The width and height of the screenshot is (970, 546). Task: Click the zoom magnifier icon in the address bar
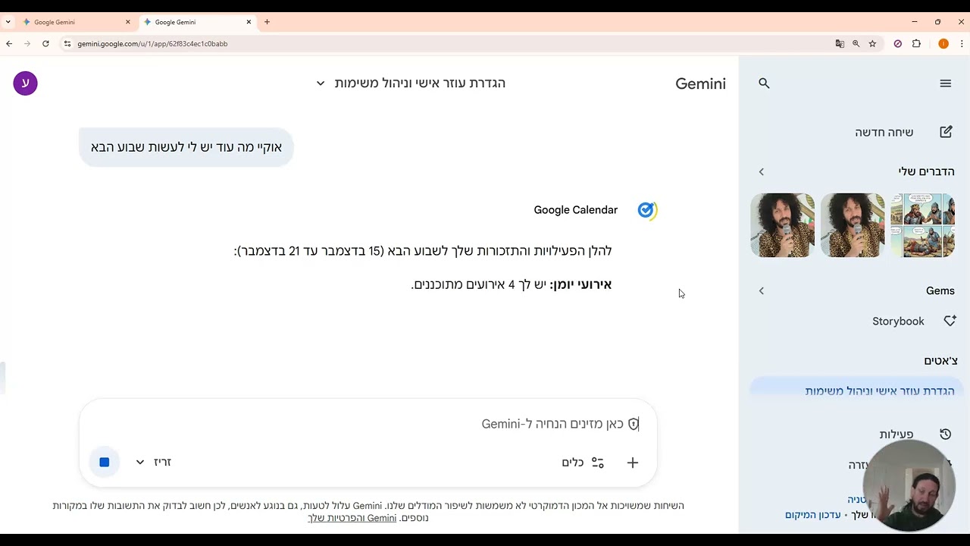856,44
